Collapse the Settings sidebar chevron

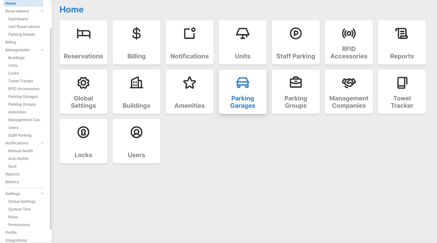pos(42,194)
